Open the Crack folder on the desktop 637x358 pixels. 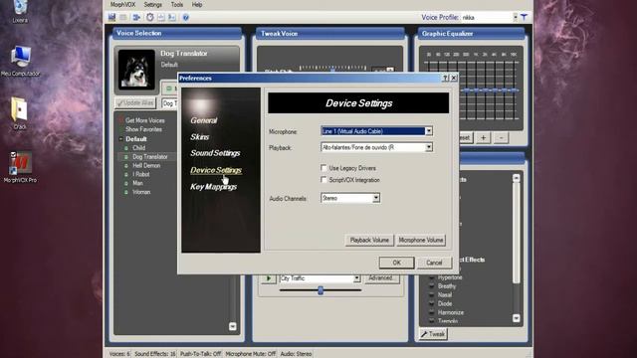20,113
